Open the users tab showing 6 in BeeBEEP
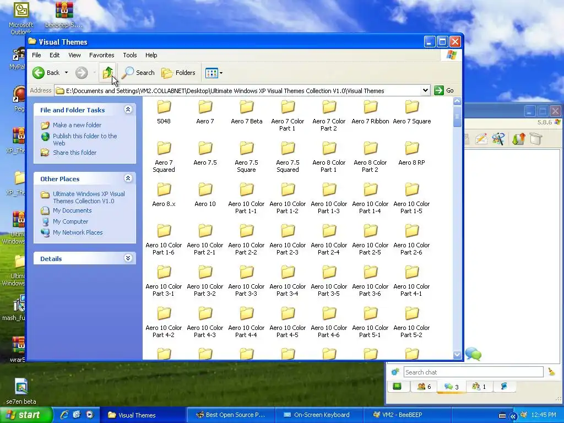 tap(424, 387)
